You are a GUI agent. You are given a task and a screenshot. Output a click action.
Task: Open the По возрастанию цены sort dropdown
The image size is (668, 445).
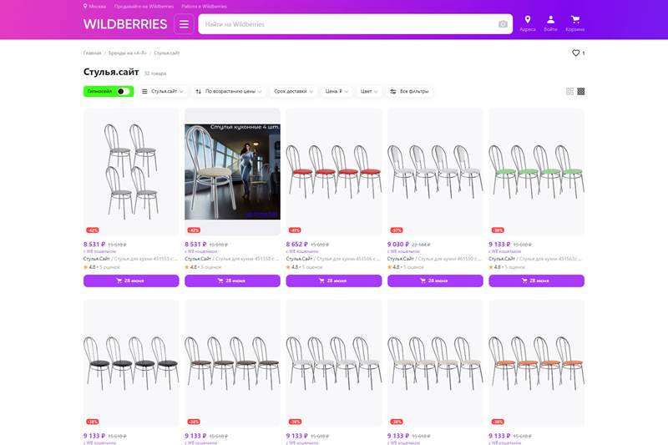pos(229,91)
